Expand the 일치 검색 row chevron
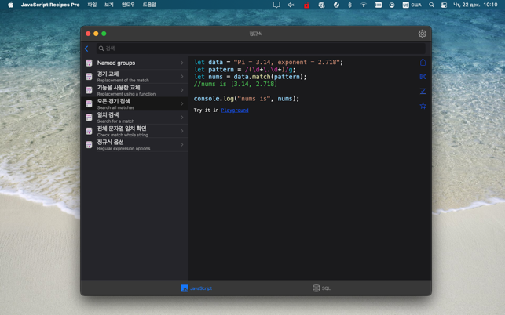This screenshot has width=505, height=315. [x=181, y=118]
